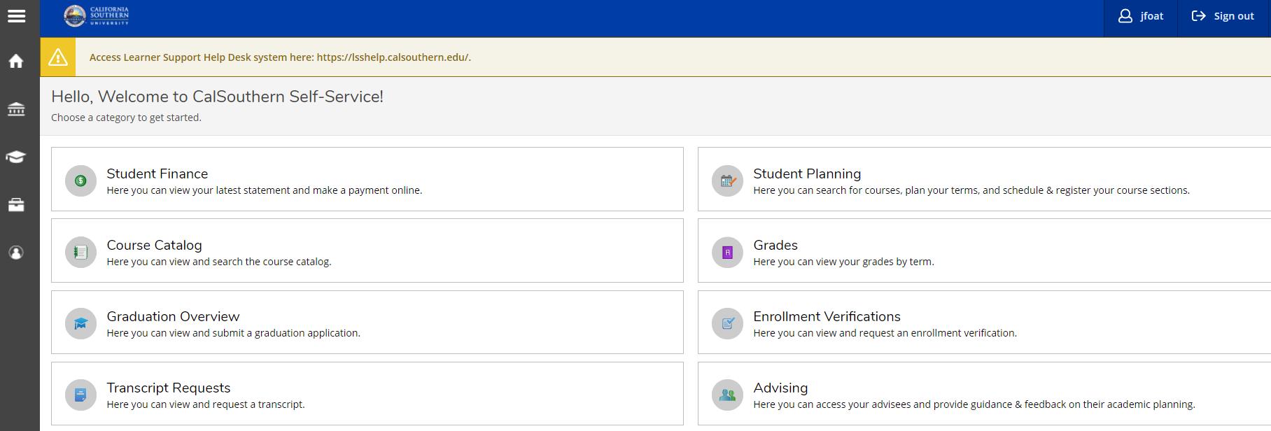Click the Student Finance heading
1271x431 pixels.
point(157,174)
